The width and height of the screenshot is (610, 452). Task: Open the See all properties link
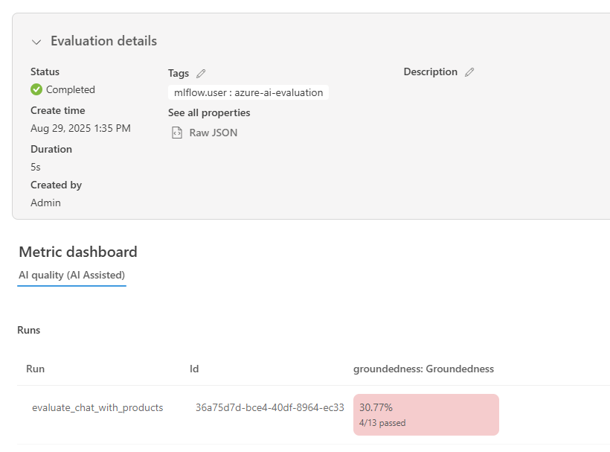coord(209,112)
